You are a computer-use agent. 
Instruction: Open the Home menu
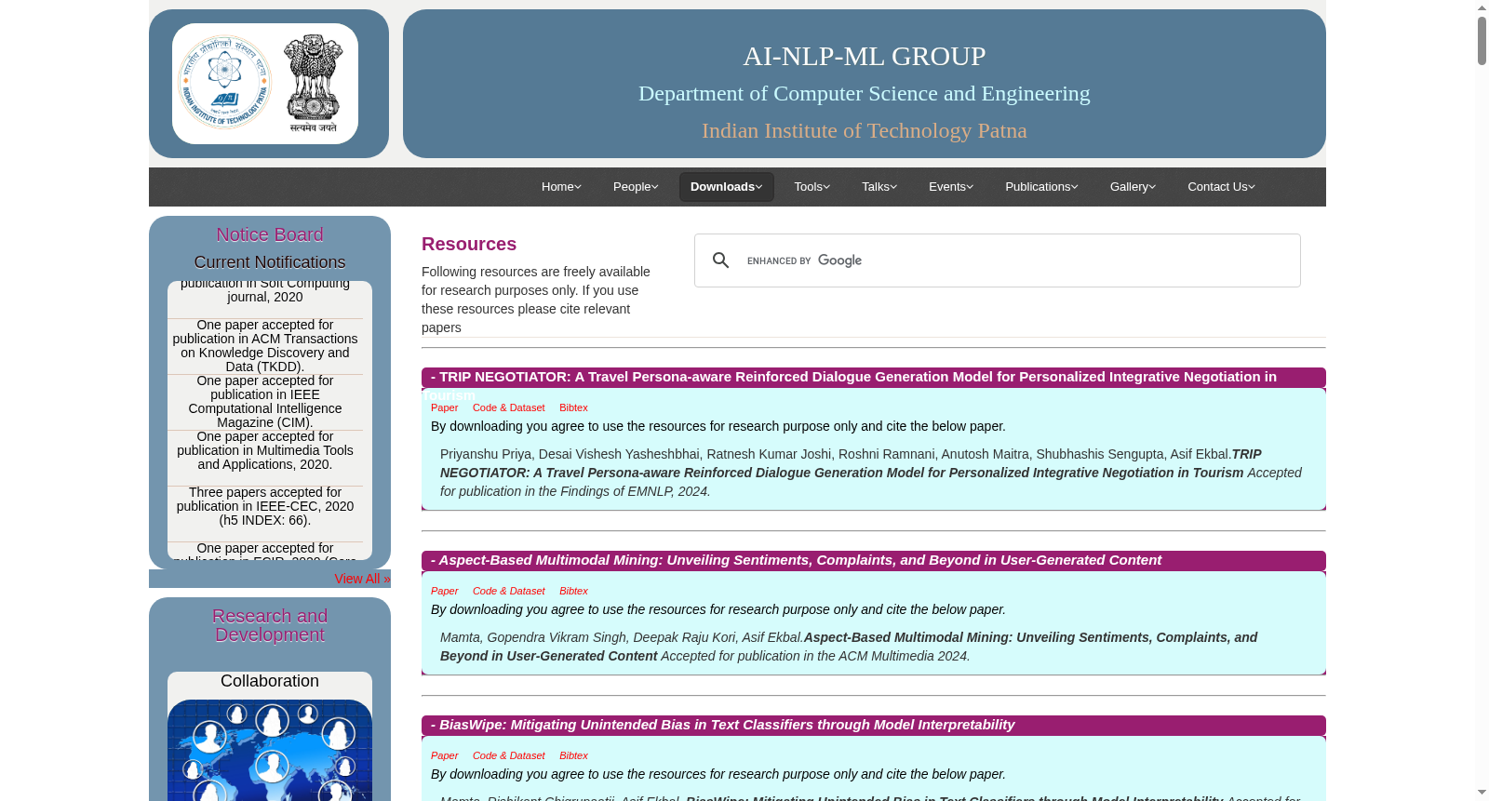(x=561, y=187)
